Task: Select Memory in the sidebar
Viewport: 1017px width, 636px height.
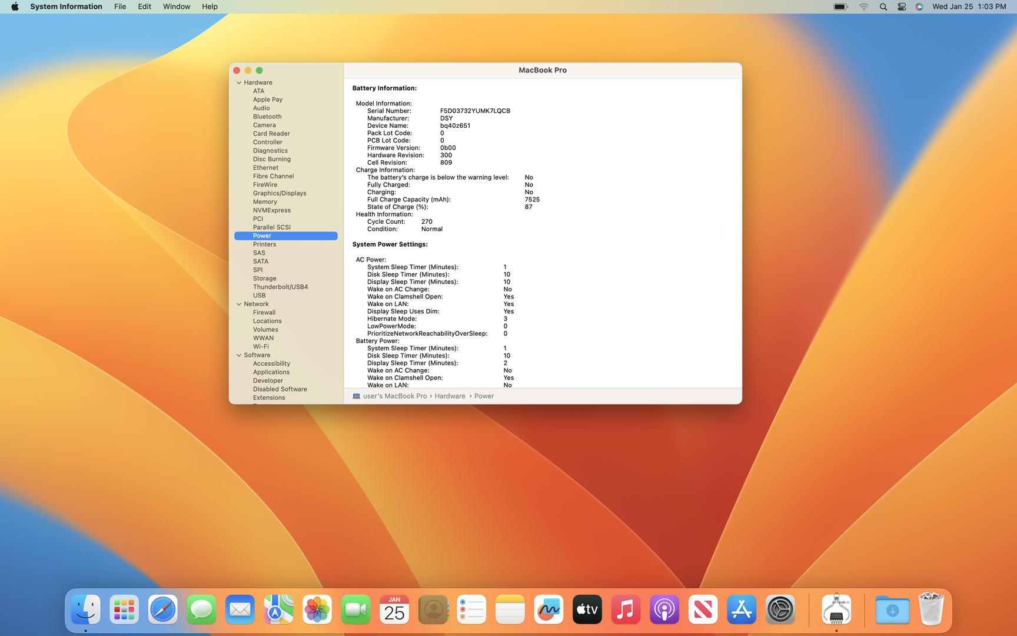Action: (x=265, y=201)
